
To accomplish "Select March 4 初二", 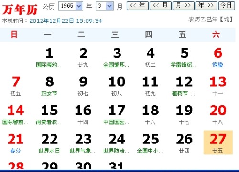I will coord(151,58).
